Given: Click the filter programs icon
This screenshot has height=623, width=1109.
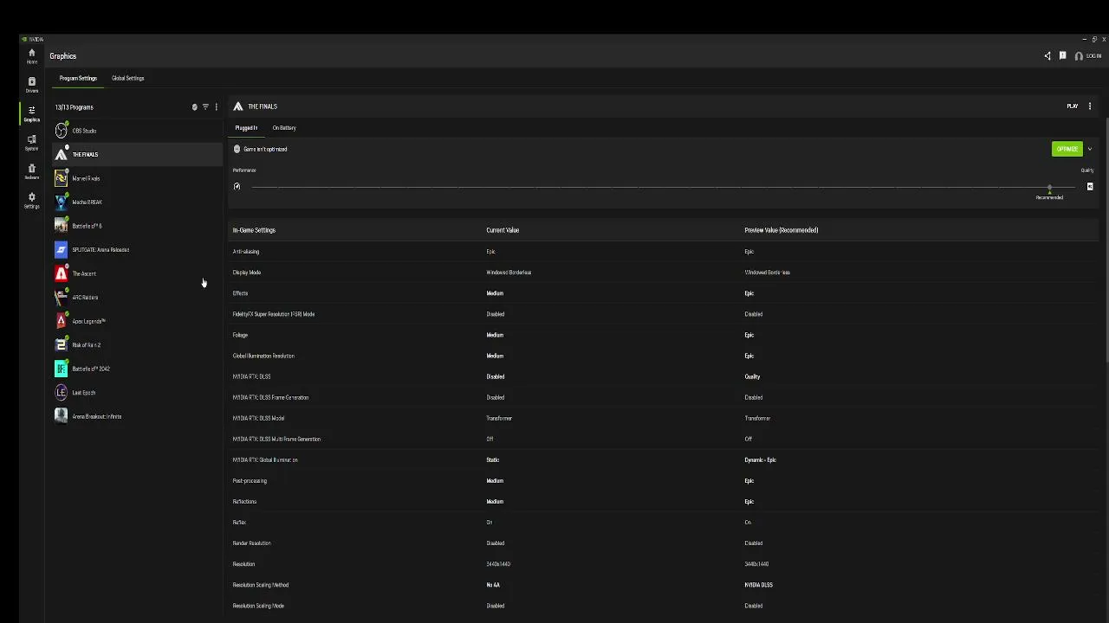Looking at the screenshot, I should (x=205, y=107).
